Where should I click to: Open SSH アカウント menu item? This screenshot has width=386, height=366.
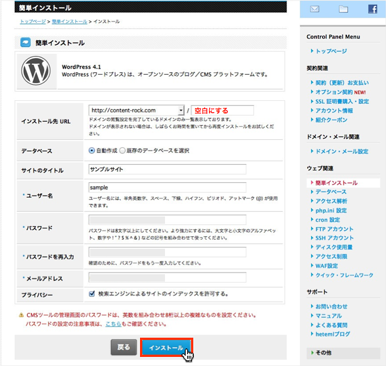[x=334, y=238]
